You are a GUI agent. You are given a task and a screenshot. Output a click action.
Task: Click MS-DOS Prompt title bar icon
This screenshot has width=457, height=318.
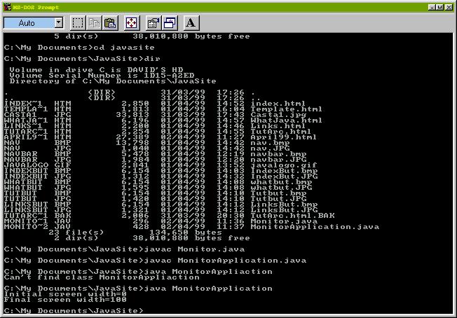(8, 7)
